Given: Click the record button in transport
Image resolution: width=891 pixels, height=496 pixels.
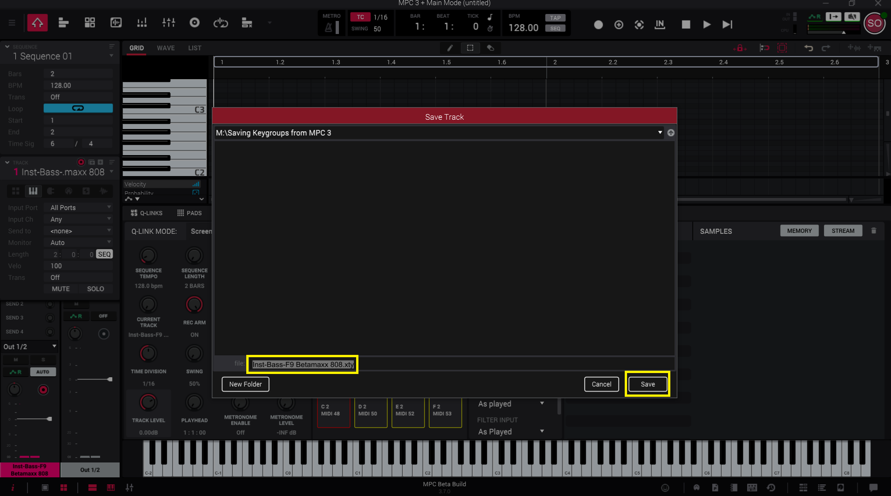Looking at the screenshot, I should click(598, 25).
